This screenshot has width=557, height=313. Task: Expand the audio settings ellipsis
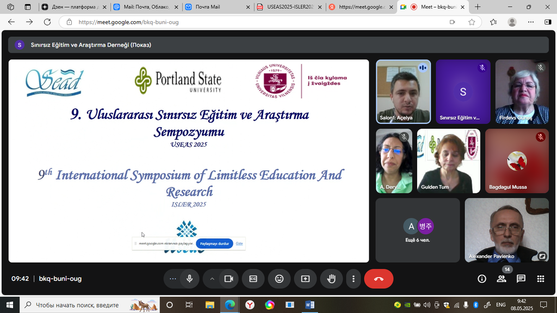[x=173, y=279]
